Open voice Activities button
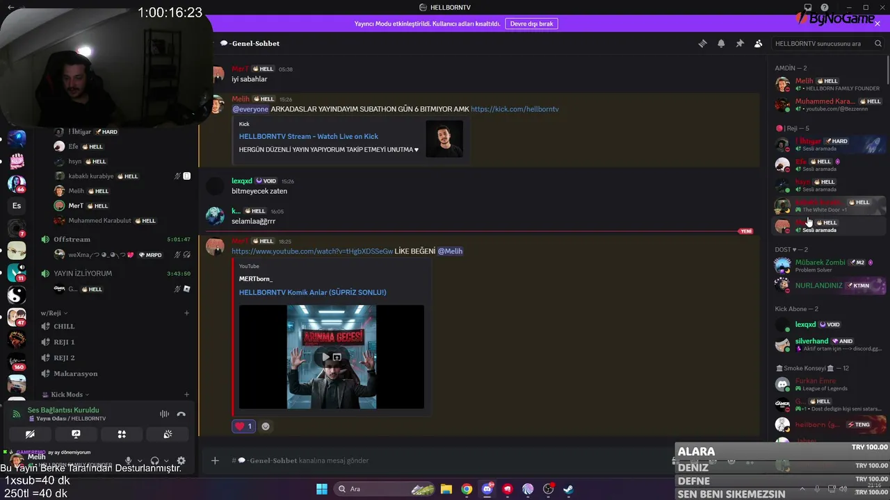Viewport: 890px width, 500px height. [x=122, y=434]
